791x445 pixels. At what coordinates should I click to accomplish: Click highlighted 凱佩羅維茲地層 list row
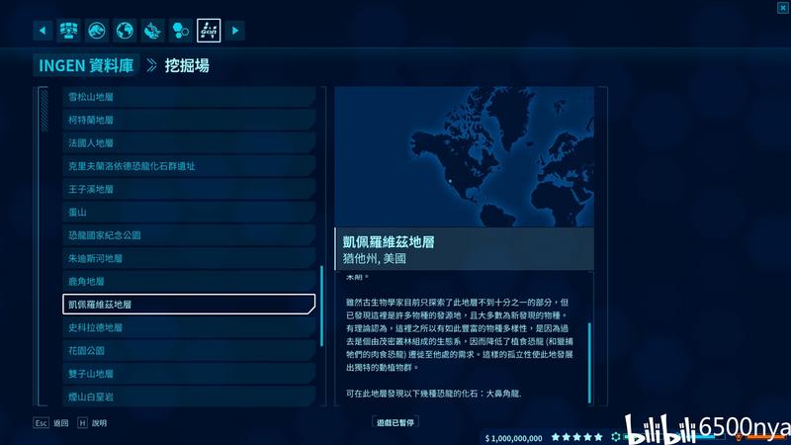point(189,305)
